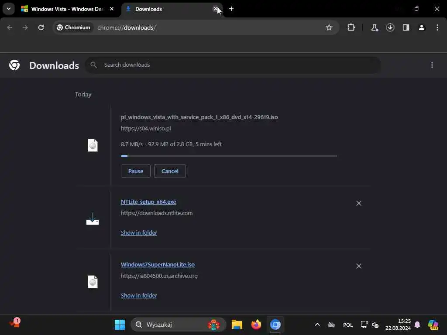This screenshot has height=335, width=447.
Task: Open the Chromium three-dot main menu
Action: click(437, 27)
